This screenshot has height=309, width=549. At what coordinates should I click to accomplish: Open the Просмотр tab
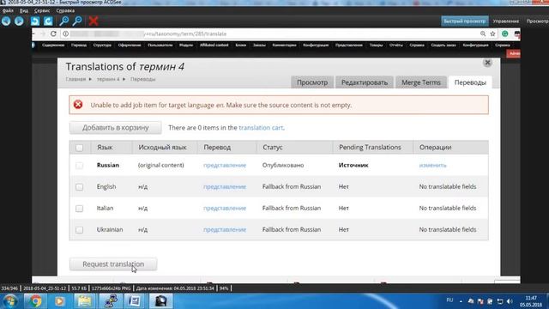coord(312,82)
